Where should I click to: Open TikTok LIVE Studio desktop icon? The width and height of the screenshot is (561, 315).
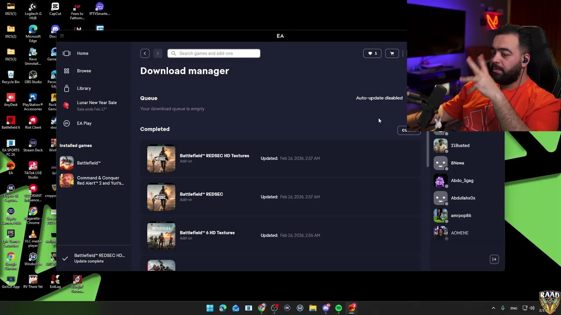point(33,170)
